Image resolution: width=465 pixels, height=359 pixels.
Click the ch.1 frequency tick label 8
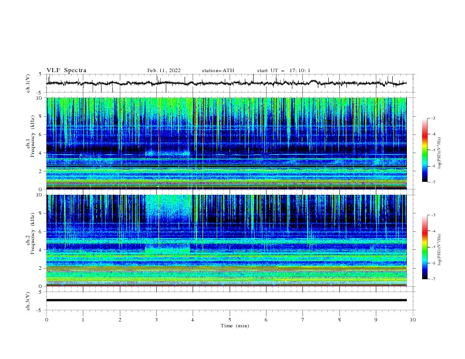pyautogui.click(x=41, y=116)
